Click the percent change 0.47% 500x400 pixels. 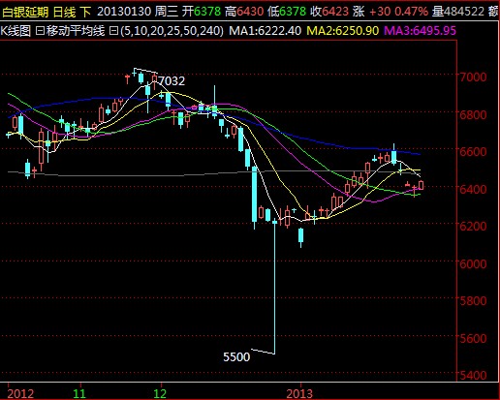pos(411,12)
